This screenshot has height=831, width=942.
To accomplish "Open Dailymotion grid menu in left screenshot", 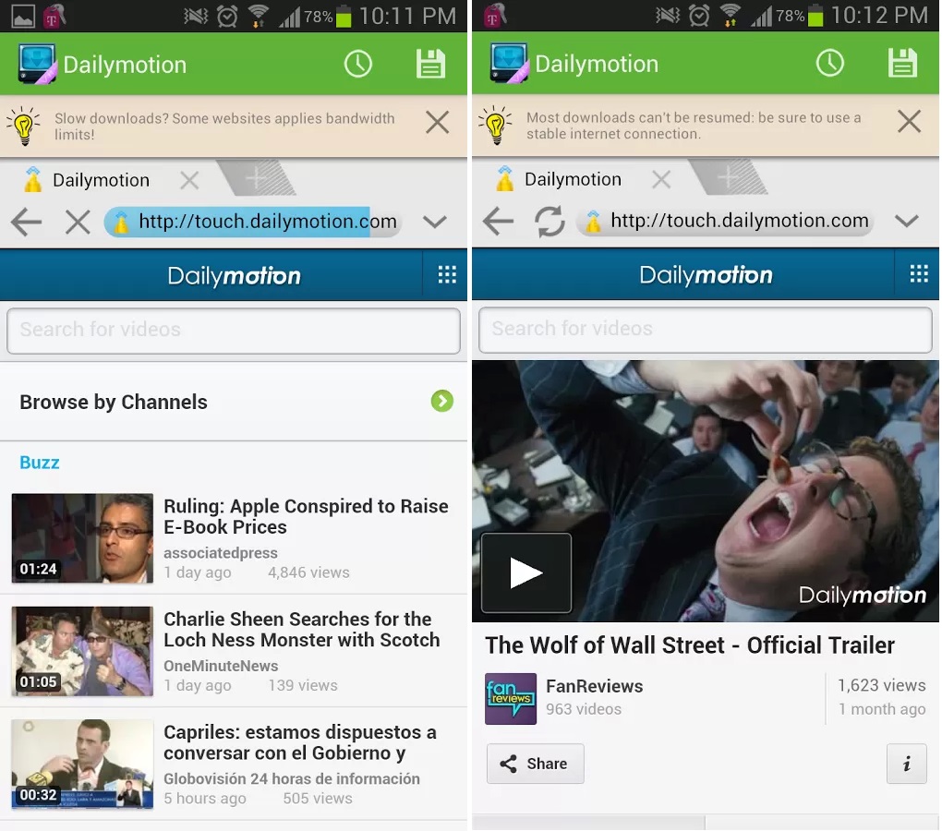I will [x=446, y=275].
